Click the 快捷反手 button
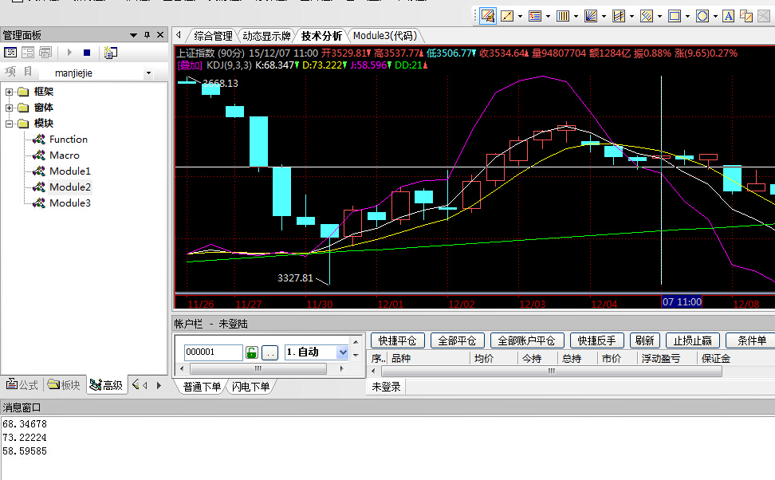The image size is (775, 480). [597, 340]
